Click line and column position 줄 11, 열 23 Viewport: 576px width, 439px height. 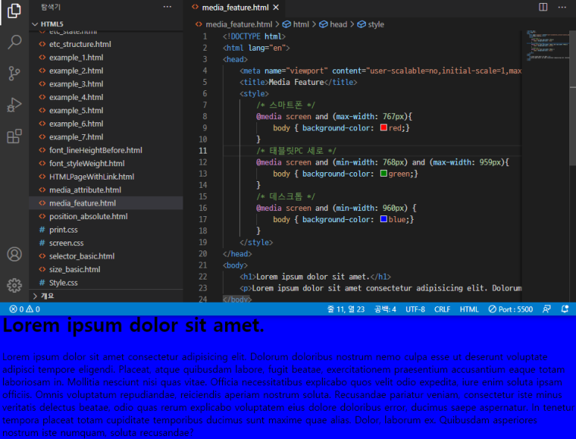[346, 309]
